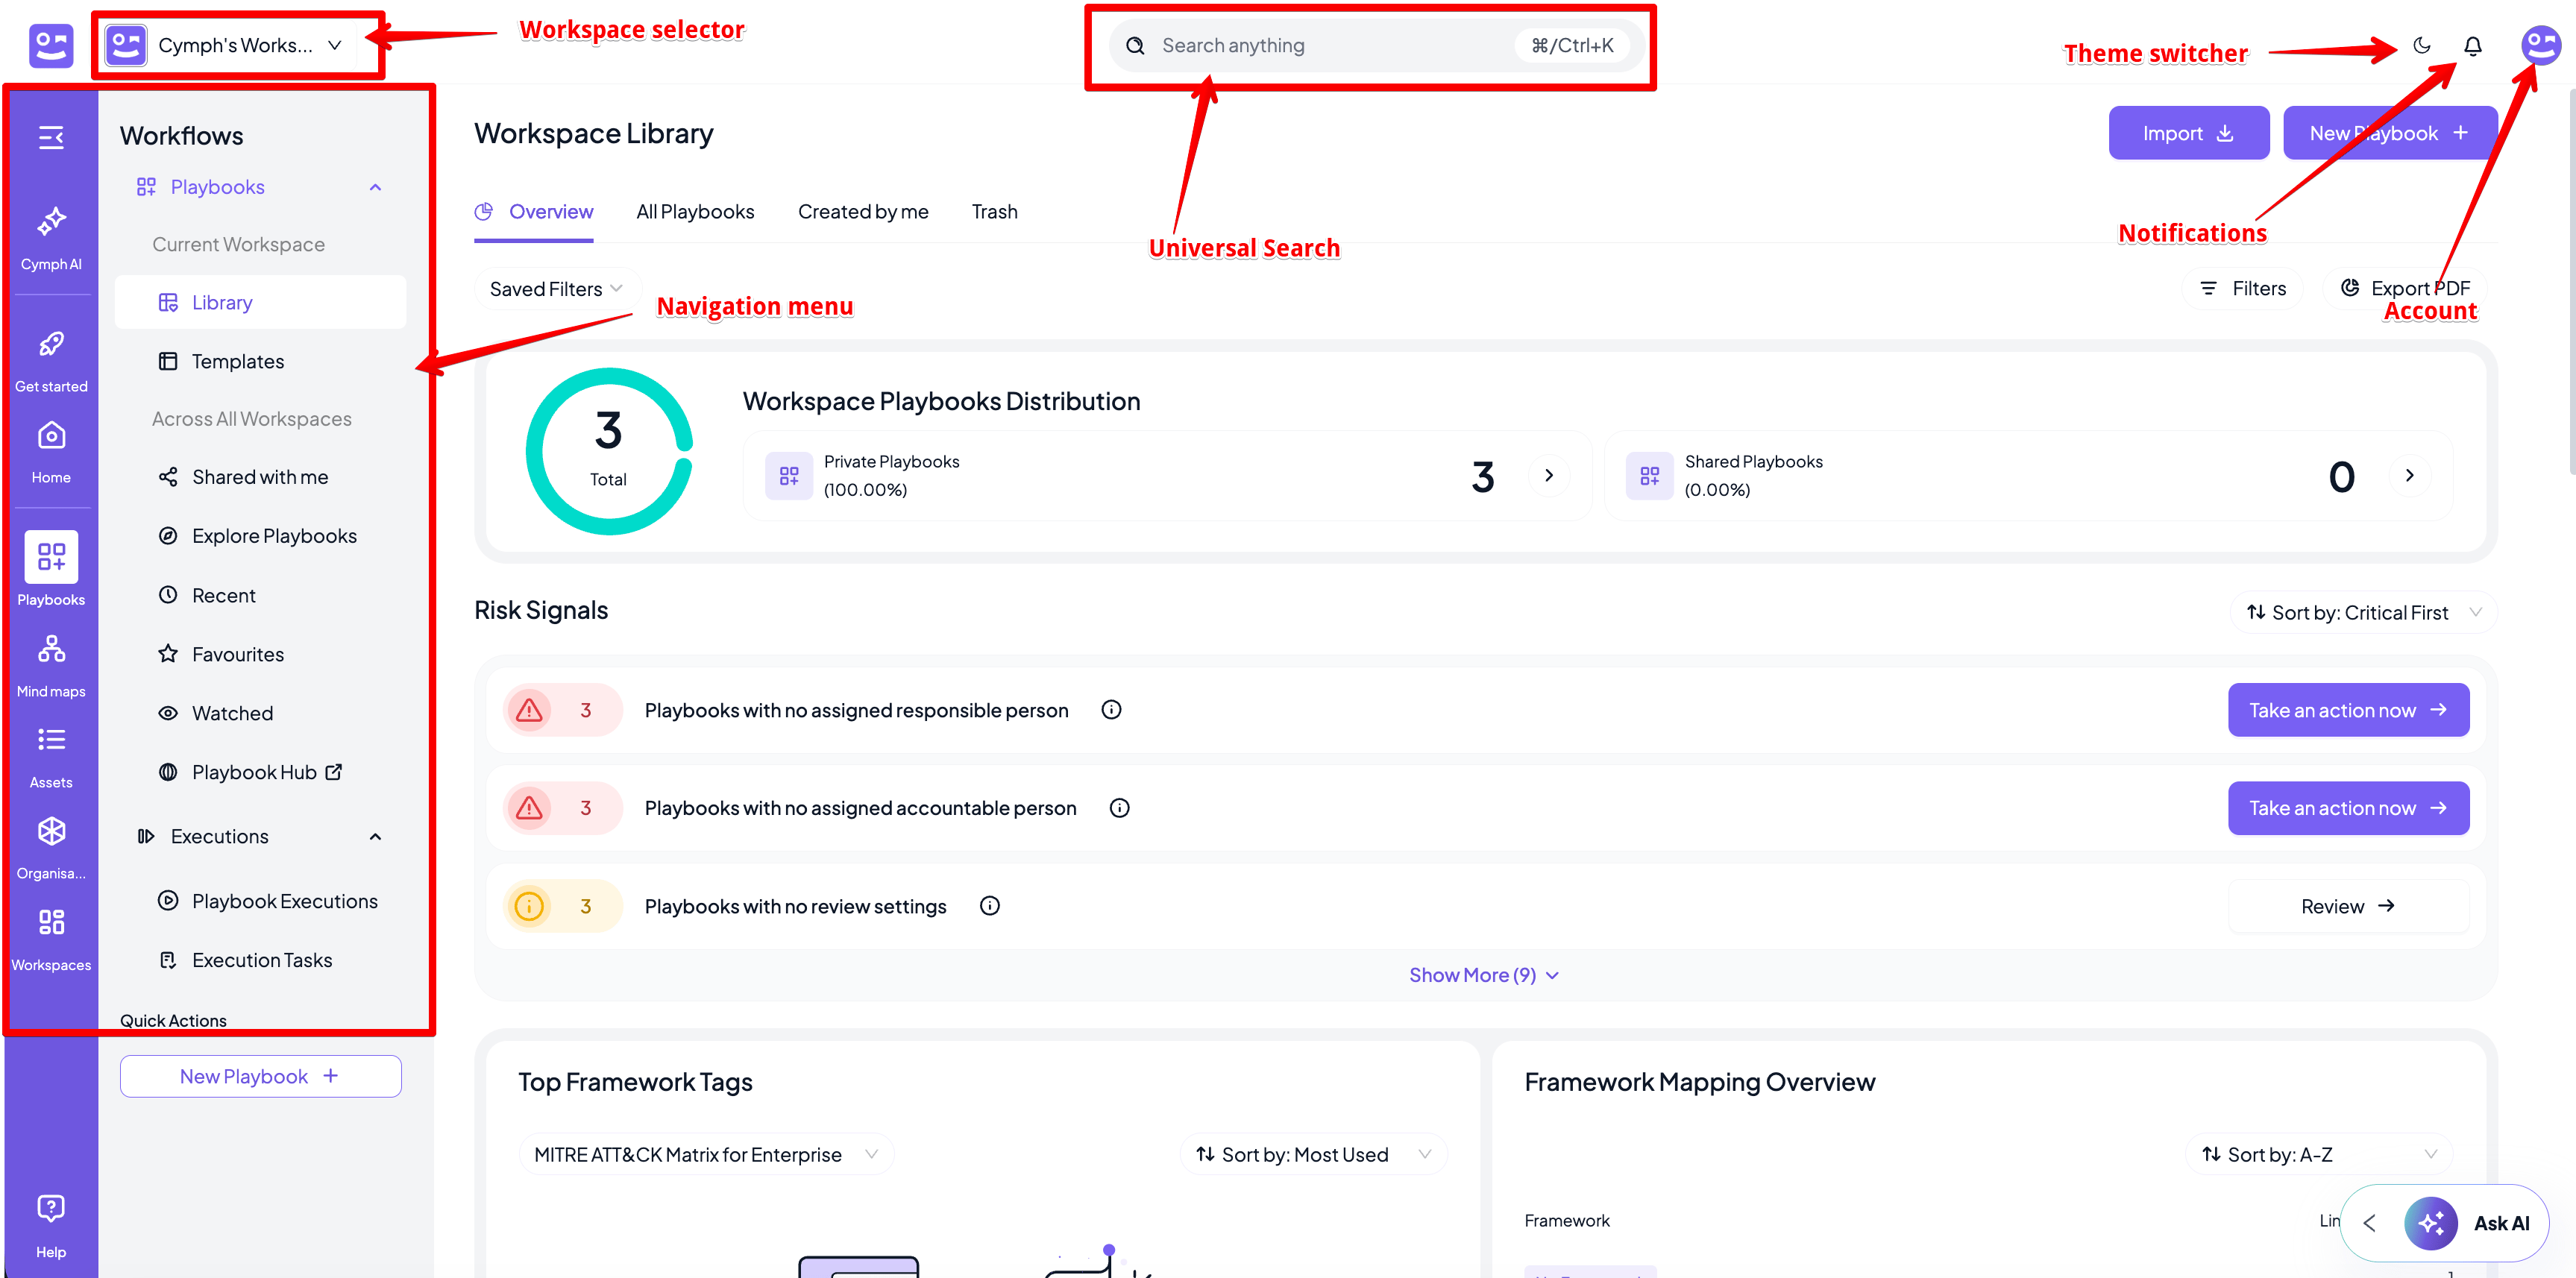Click New Playbook button in header
Viewport: 2576px width, 1278px height.
(2389, 133)
